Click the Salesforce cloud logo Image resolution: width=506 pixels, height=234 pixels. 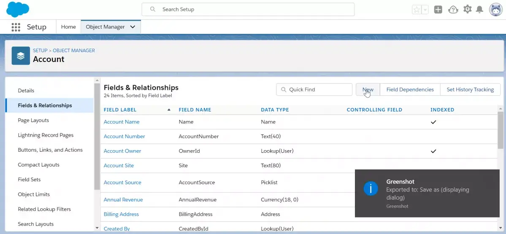(x=17, y=9)
